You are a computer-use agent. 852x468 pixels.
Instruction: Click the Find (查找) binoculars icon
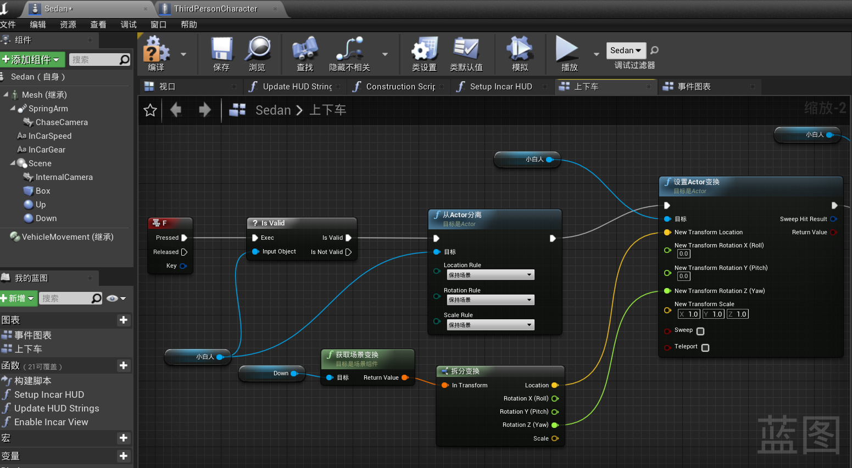(x=305, y=50)
